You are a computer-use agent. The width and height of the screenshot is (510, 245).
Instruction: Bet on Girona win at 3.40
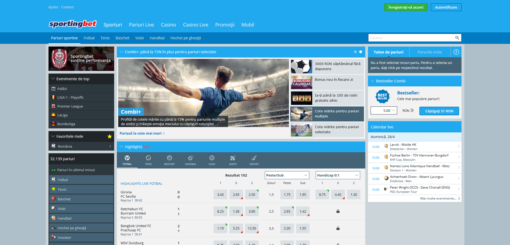pyautogui.click(x=220, y=194)
